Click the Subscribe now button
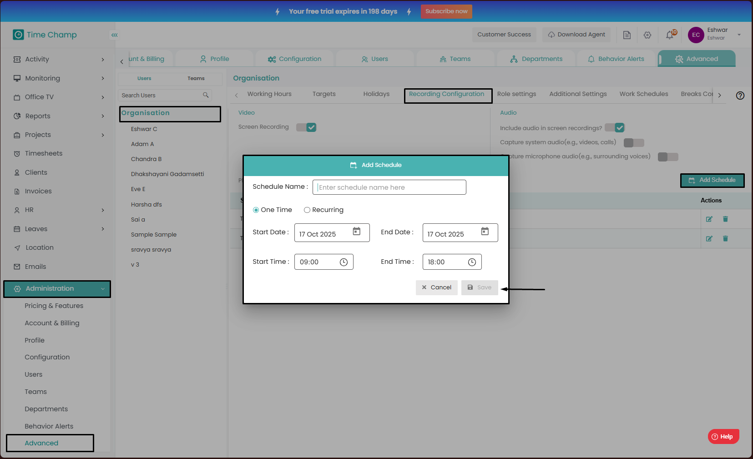753x459 pixels. (446, 11)
